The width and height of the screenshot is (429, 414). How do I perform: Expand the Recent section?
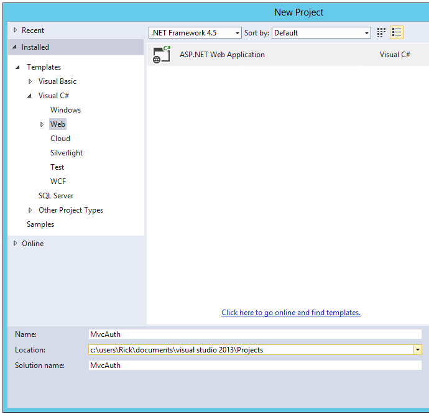tap(16, 30)
